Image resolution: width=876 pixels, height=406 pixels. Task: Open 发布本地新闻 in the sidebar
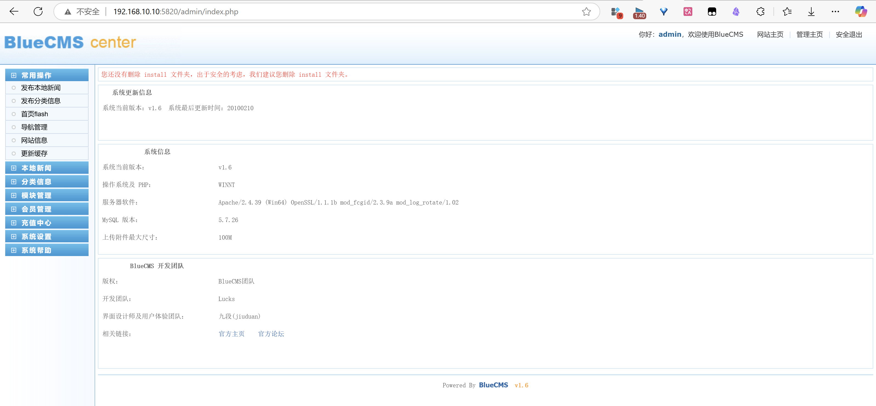point(41,88)
